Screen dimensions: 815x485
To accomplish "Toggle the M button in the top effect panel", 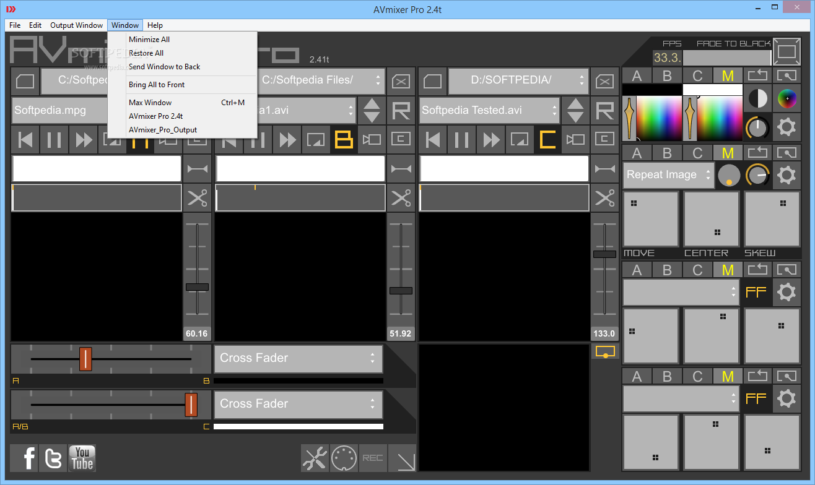I will 728,76.
